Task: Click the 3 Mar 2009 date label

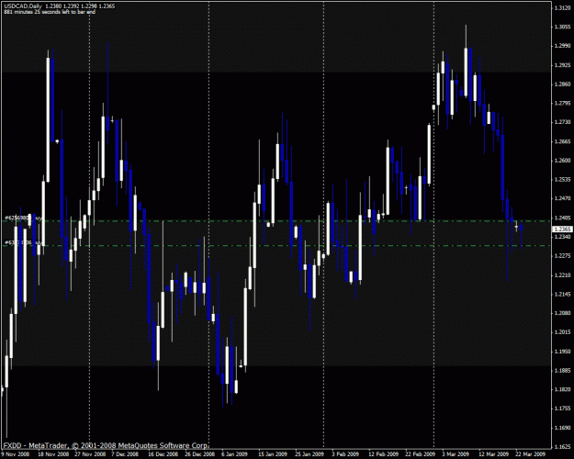Action: pyautogui.click(x=456, y=454)
